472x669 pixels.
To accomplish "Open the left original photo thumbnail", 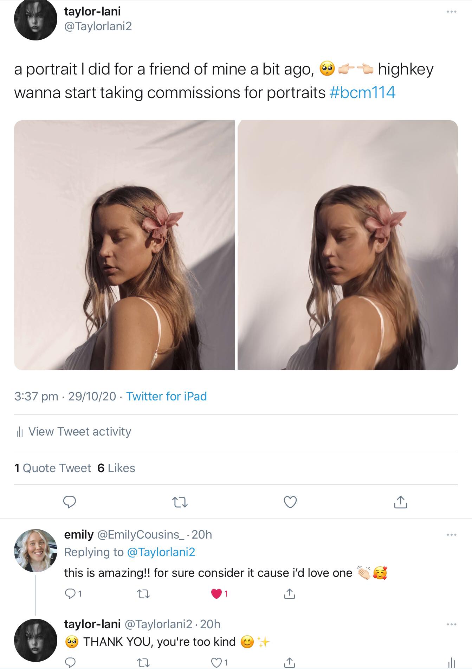I will click(x=124, y=245).
